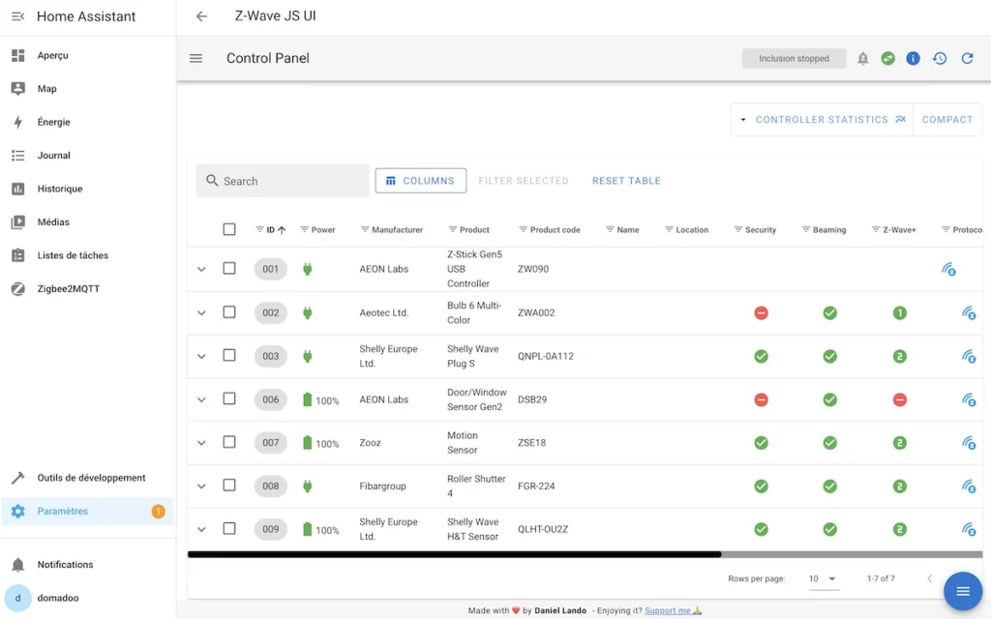Screen dimensions: 991x619
Task: Open Journal in the sidebar
Action: tap(88, 156)
